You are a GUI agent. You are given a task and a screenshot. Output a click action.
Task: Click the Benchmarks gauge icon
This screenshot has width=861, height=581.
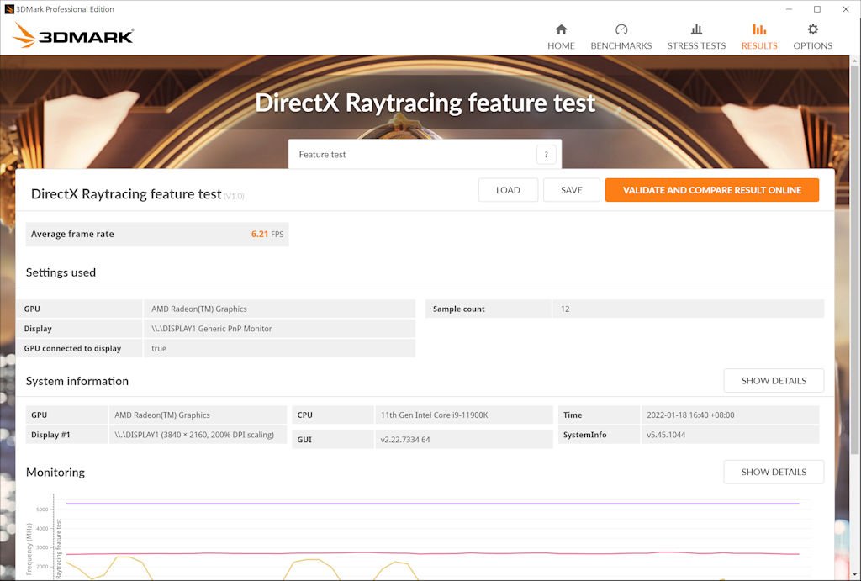click(621, 29)
